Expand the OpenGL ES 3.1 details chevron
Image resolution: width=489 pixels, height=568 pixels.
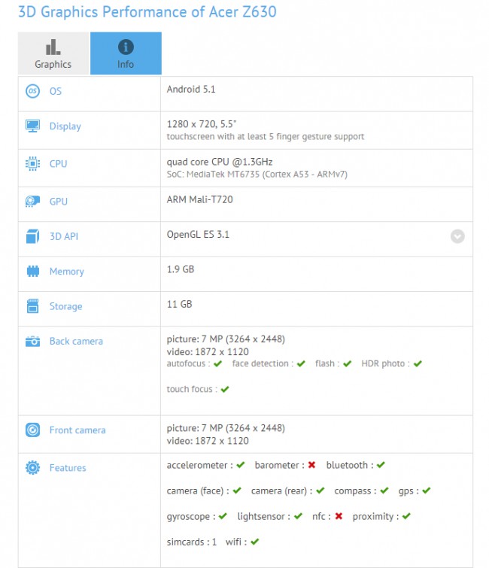coord(457,236)
